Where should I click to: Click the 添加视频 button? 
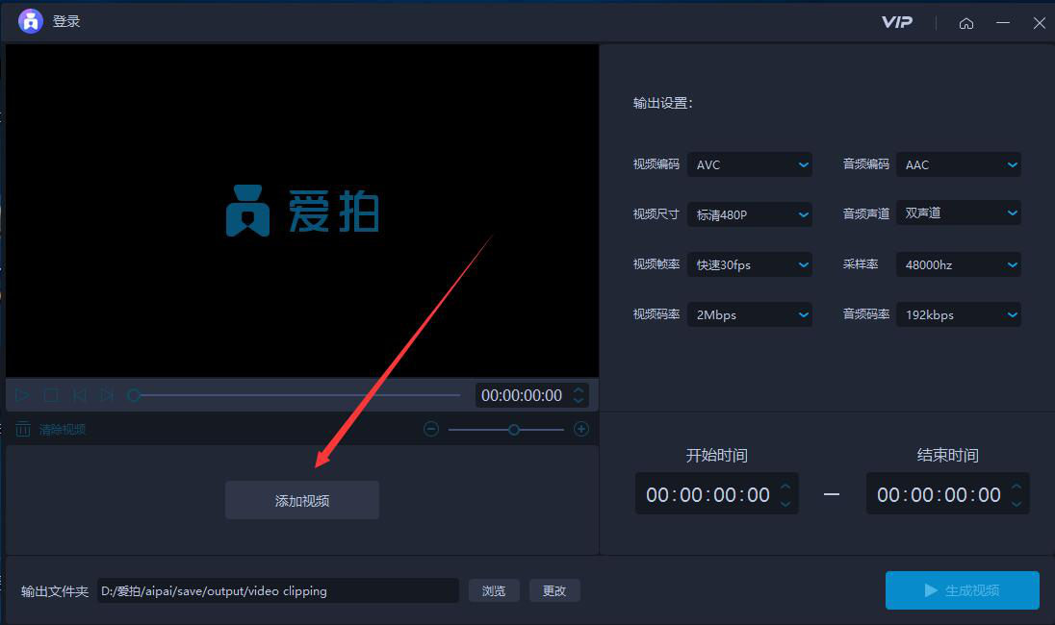(302, 500)
